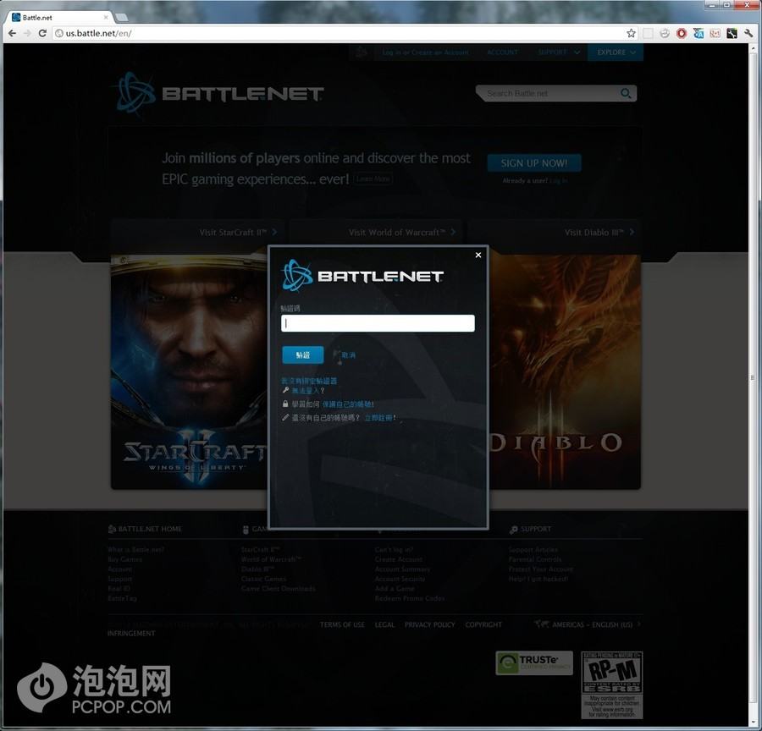Click the browser back arrow

(x=11, y=33)
